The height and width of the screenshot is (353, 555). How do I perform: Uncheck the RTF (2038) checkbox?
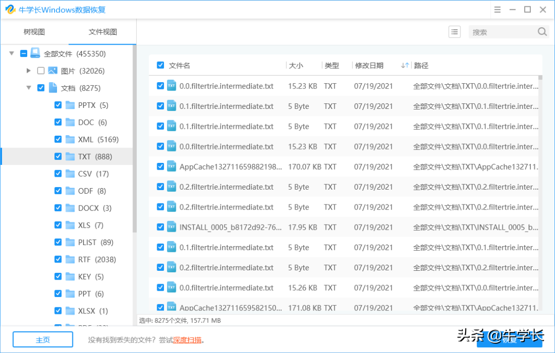(x=58, y=259)
